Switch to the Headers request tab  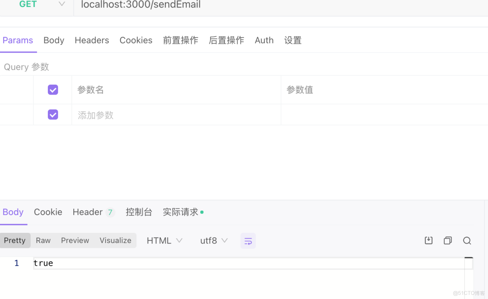point(91,40)
